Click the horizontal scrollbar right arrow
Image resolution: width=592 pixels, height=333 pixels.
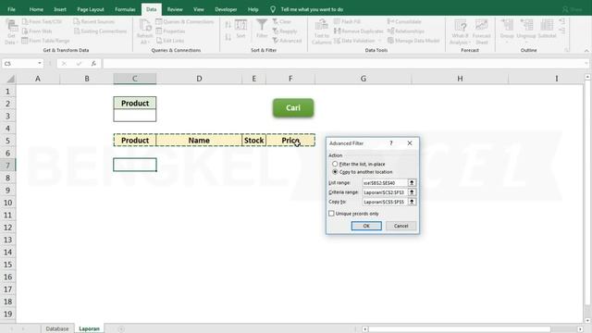[580, 329]
